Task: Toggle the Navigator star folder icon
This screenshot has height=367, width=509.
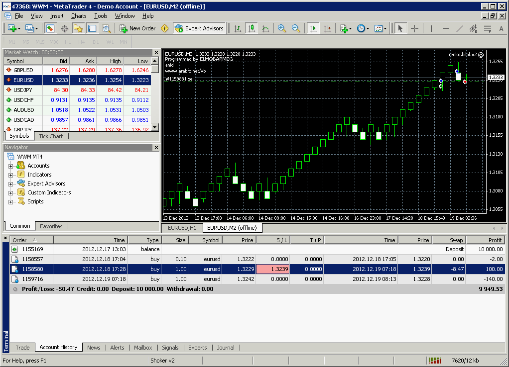Action: coord(78,28)
